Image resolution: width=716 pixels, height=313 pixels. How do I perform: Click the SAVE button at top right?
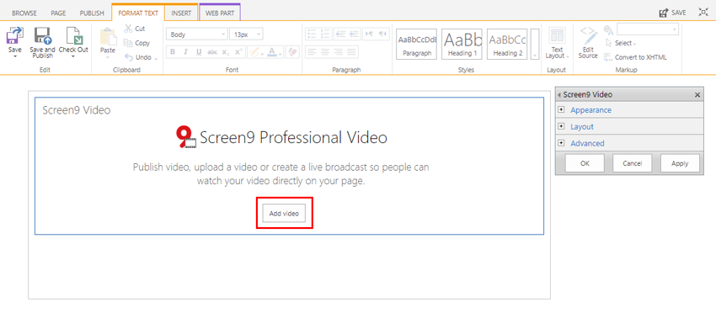[673, 13]
